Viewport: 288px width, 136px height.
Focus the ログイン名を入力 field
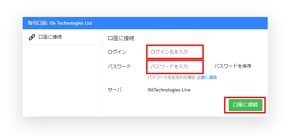coord(175,52)
